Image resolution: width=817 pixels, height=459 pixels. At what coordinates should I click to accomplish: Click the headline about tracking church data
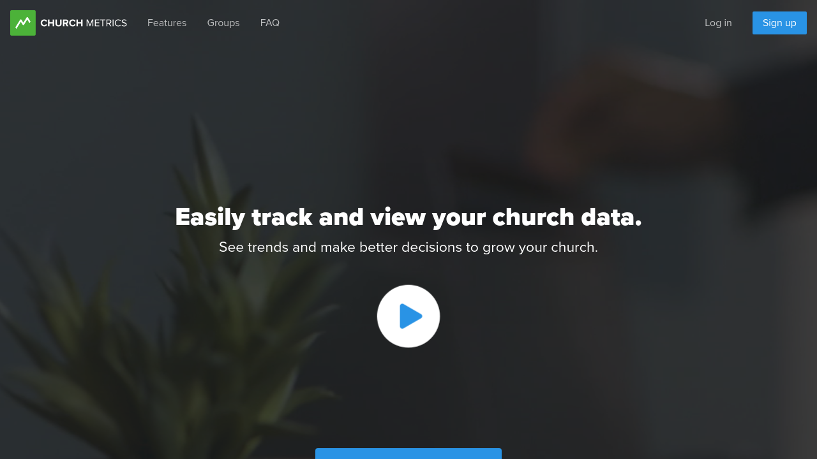click(408, 217)
